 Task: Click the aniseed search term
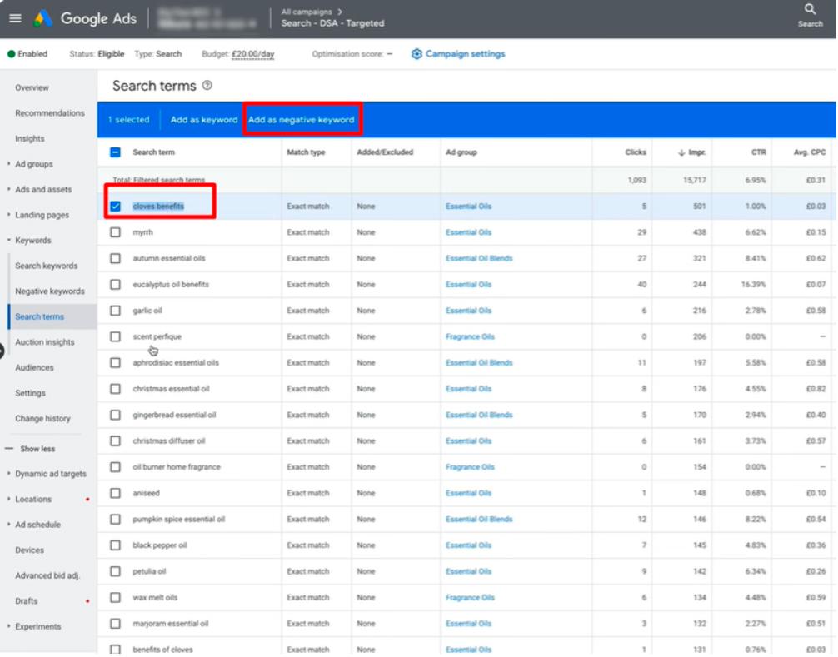[146, 494]
